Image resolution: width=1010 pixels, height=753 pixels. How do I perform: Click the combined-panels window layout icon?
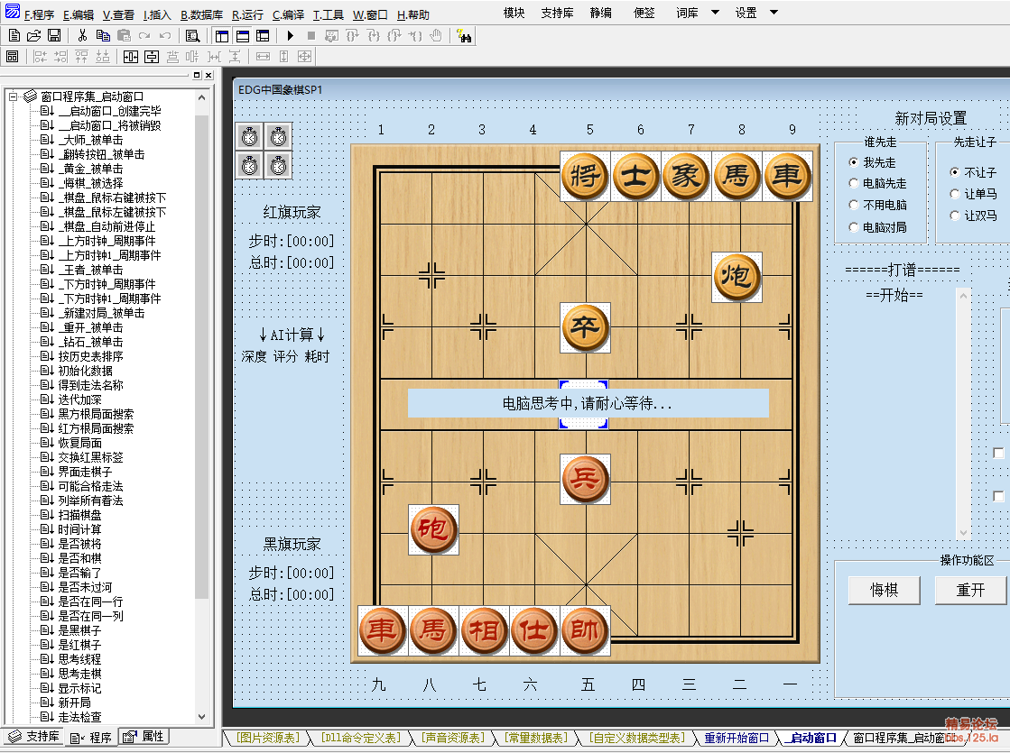coord(263,36)
